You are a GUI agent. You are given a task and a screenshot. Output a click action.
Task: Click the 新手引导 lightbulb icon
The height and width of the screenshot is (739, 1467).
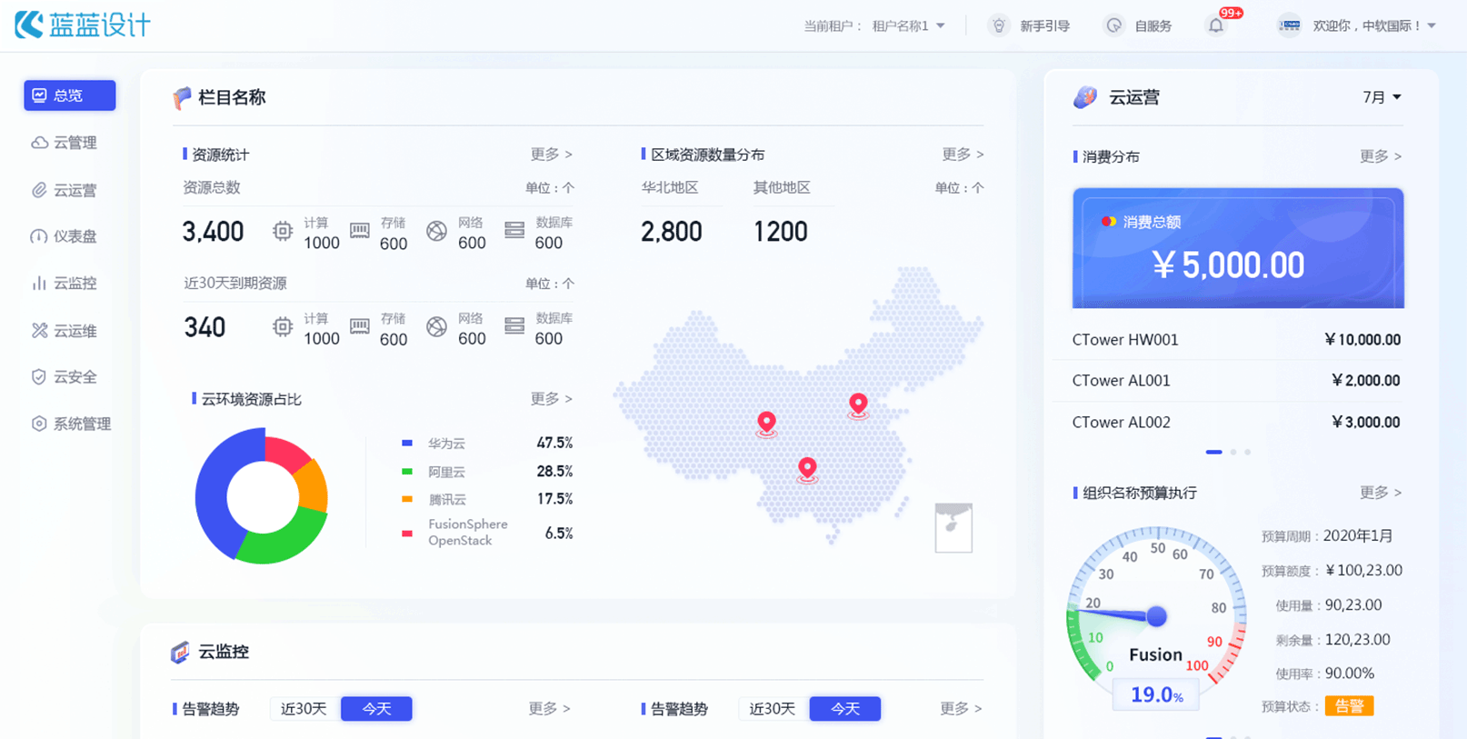999,25
